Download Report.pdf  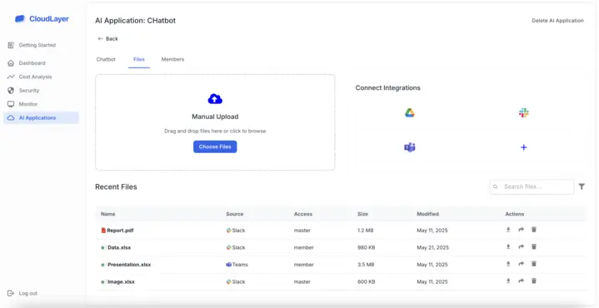(x=508, y=230)
